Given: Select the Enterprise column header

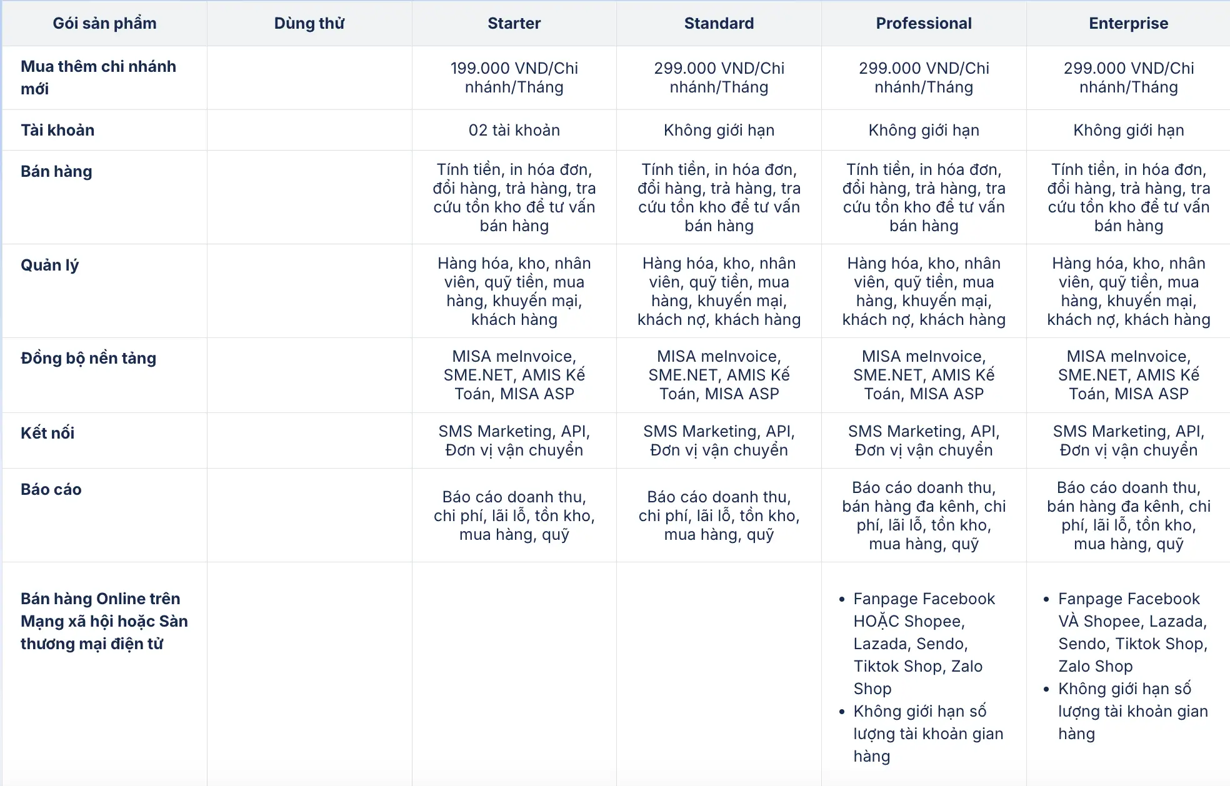Looking at the screenshot, I should pyautogui.click(x=1128, y=24).
